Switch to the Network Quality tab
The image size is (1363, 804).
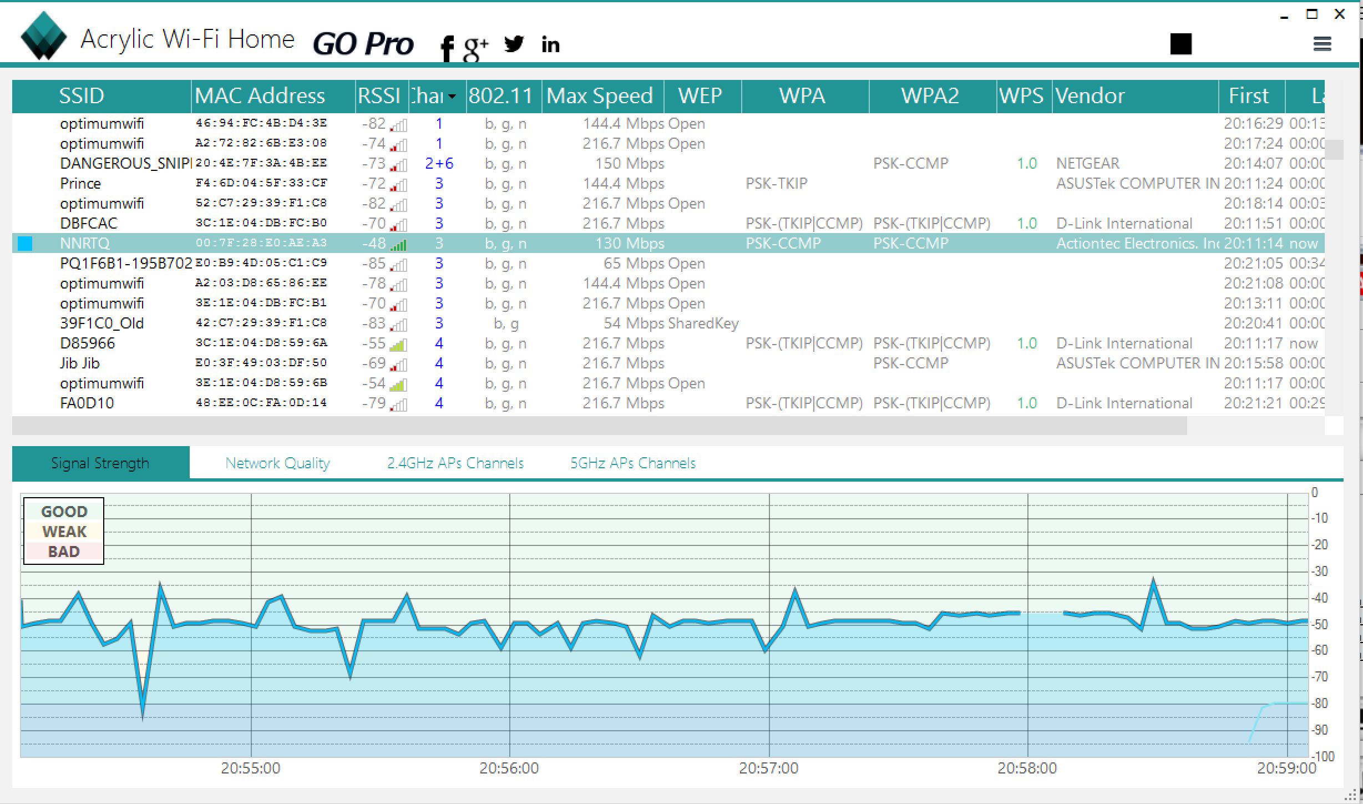pyautogui.click(x=277, y=463)
